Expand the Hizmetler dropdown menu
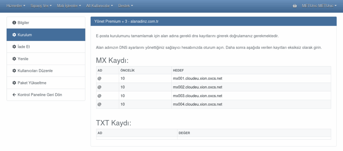The width and height of the screenshot is (343, 151). tap(16, 6)
